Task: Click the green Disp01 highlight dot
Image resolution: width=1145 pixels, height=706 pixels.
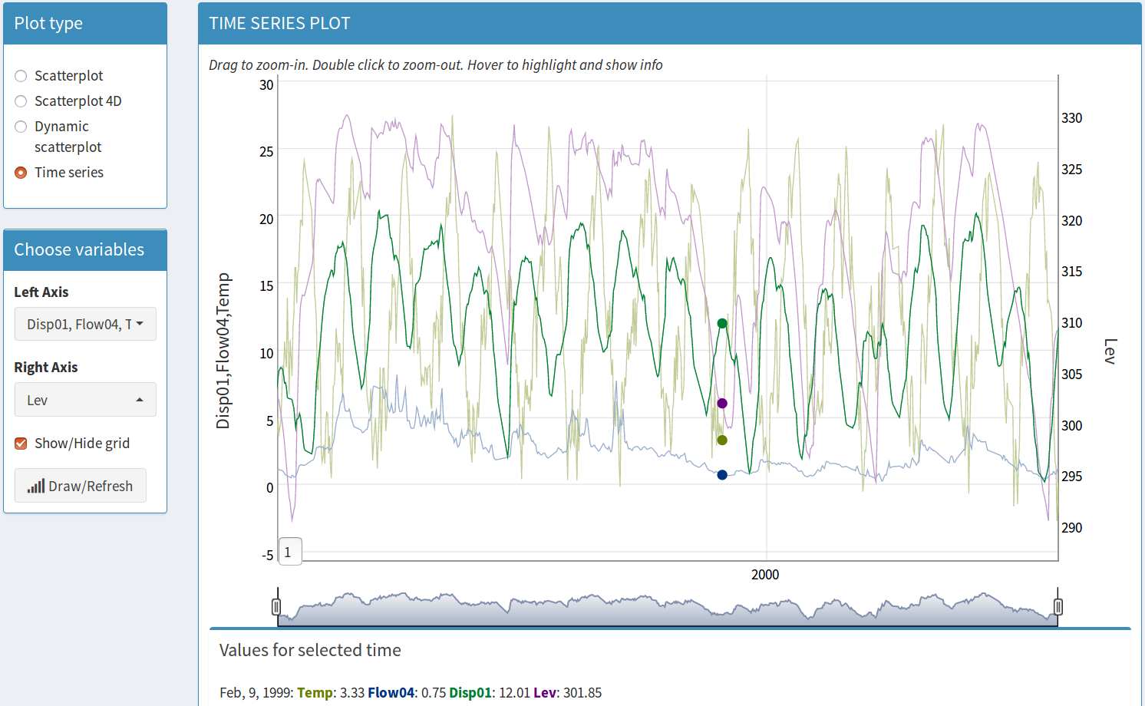Action: tap(722, 324)
